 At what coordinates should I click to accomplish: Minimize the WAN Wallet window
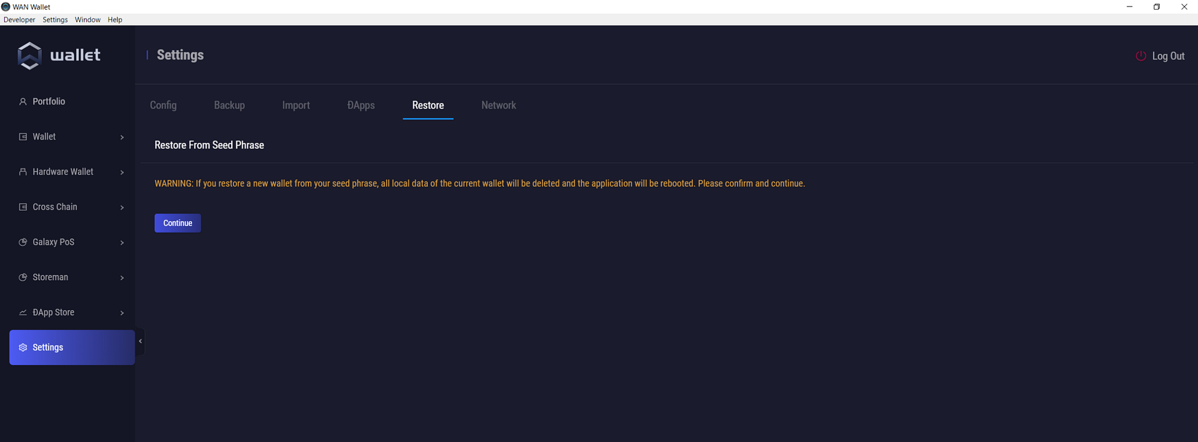click(x=1130, y=7)
